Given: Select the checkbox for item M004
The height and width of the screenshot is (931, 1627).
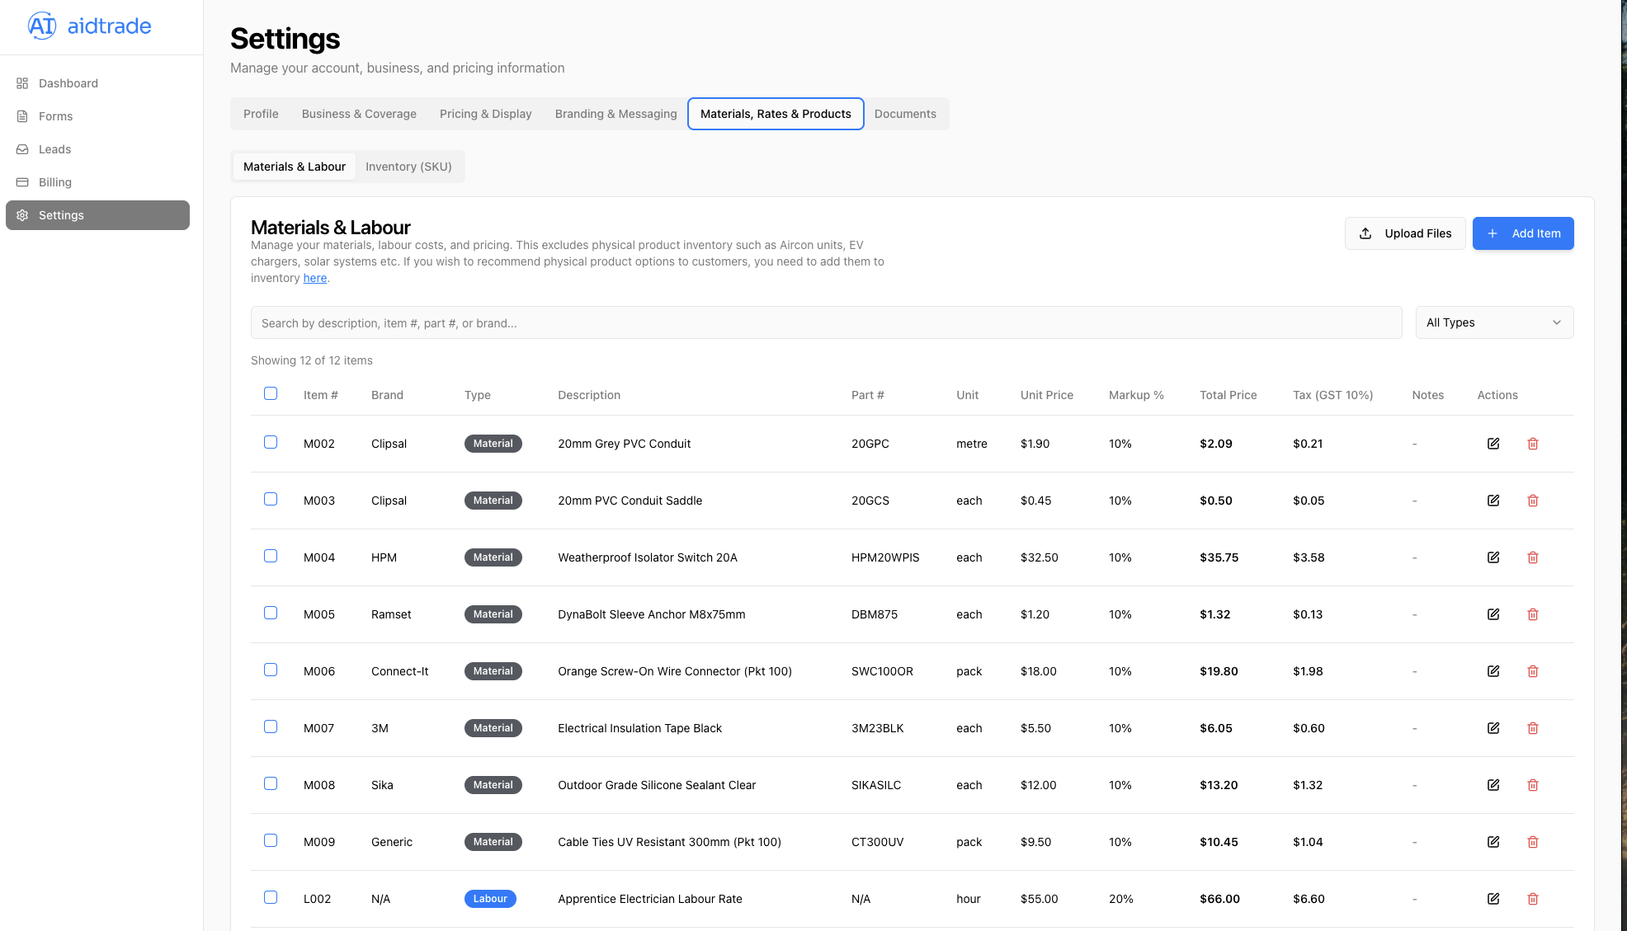Looking at the screenshot, I should (x=271, y=556).
